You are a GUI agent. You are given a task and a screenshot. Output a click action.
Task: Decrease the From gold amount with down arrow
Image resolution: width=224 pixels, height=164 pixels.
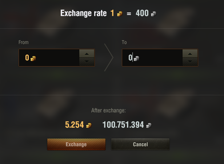(x=87, y=62)
